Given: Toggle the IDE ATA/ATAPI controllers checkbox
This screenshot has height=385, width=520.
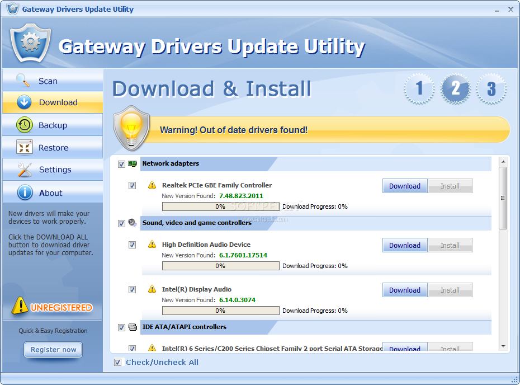Looking at the screenshot, I should click(x=121, y=327).
